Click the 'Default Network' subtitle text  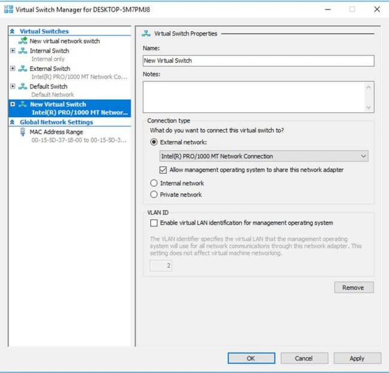[53, 94]
